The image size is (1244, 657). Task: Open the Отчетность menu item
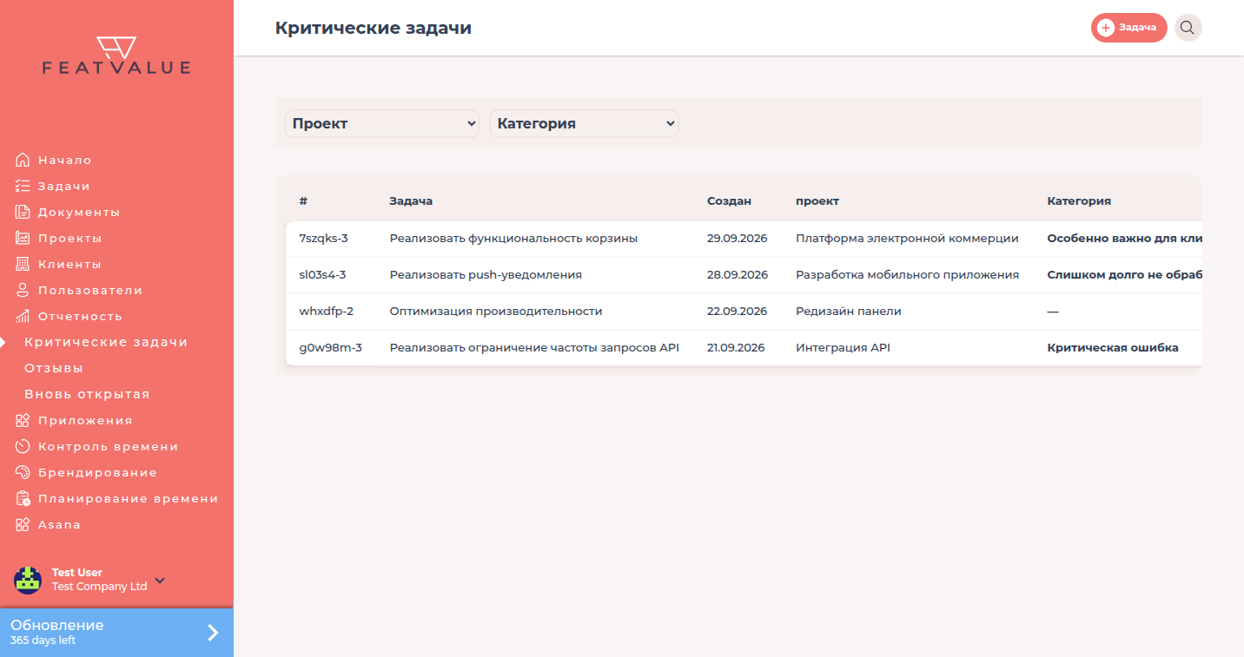click(x=80, y=316)
